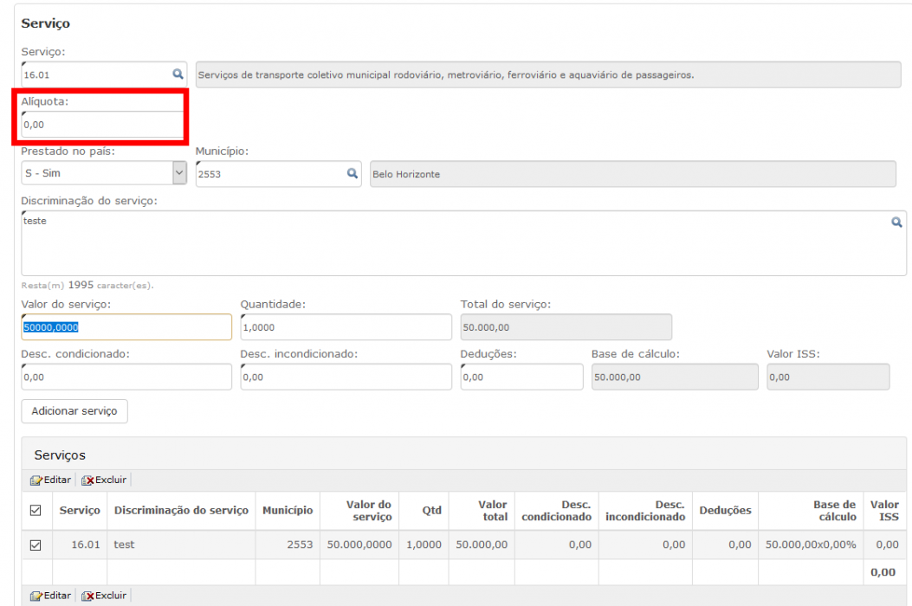Screen dimensions: 912x606
Task: Click the Deduções column header
Action: point(725,510)
